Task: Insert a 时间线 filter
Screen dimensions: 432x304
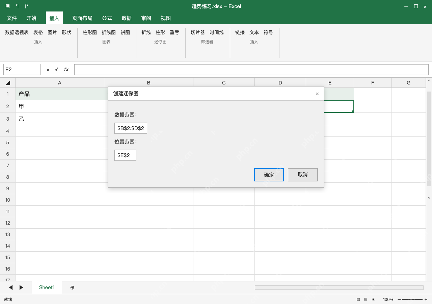Action: coord(217,32)
